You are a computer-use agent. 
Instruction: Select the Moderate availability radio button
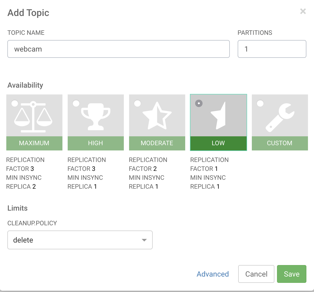[137, 103]
